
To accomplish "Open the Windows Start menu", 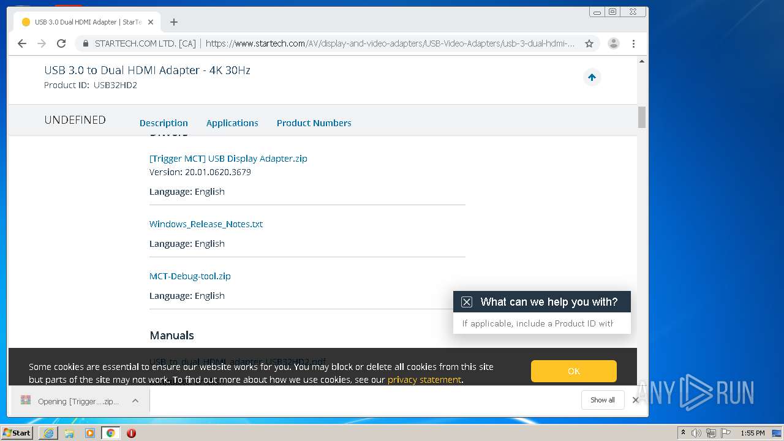I will [x=17, y=432].
